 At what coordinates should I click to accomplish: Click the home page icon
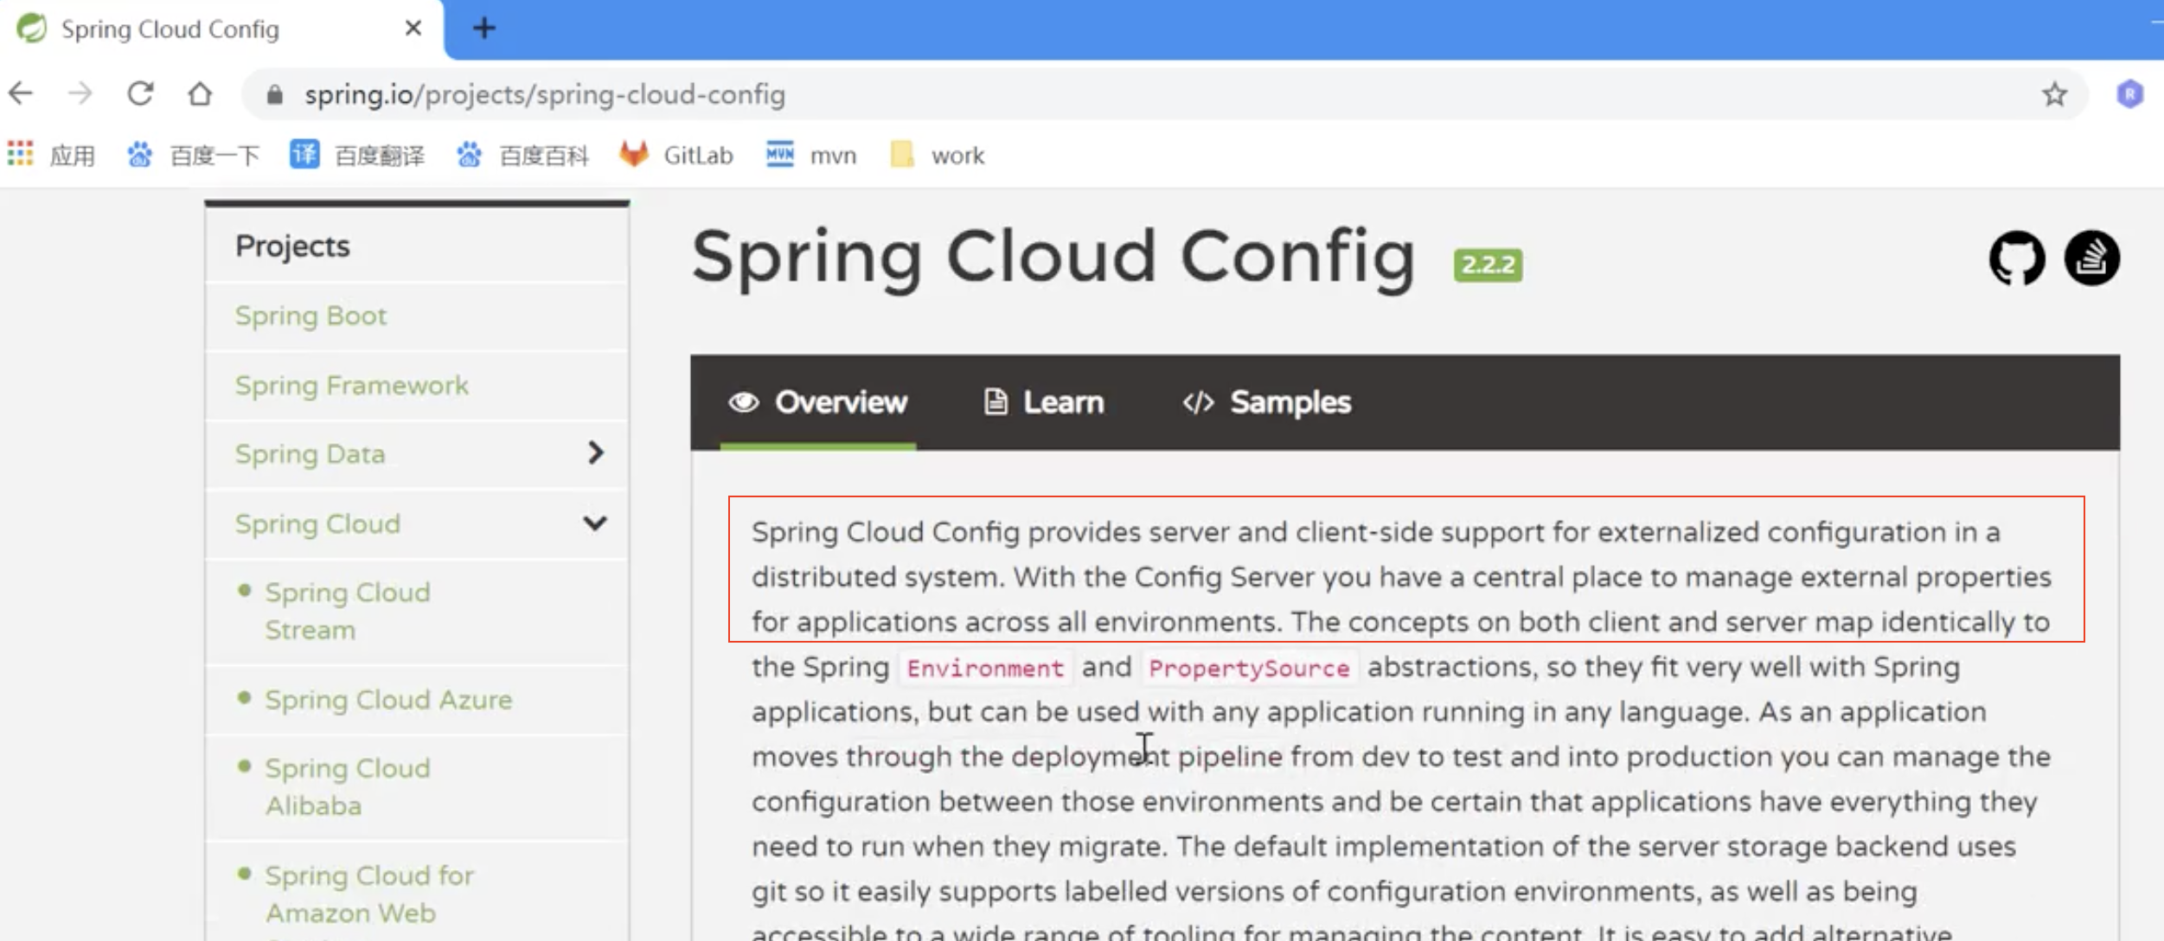point(200,93)
